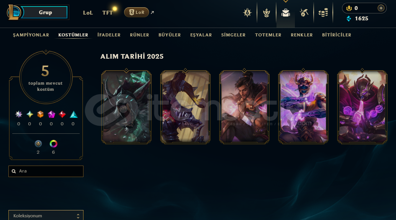Image resolution: width=396 pixels, height=220 pixels.
Task: Expand the Koleksiyonum dropdown
Action: pos(46,215)
